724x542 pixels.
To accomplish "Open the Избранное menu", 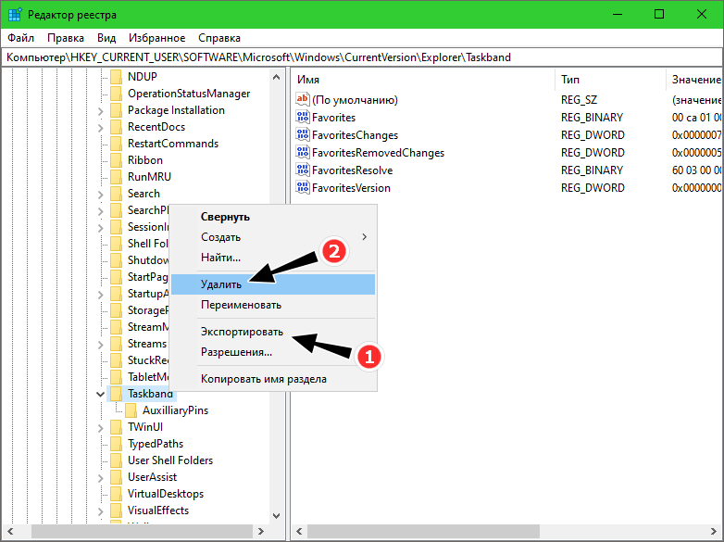I will click(x=157, y=38).
